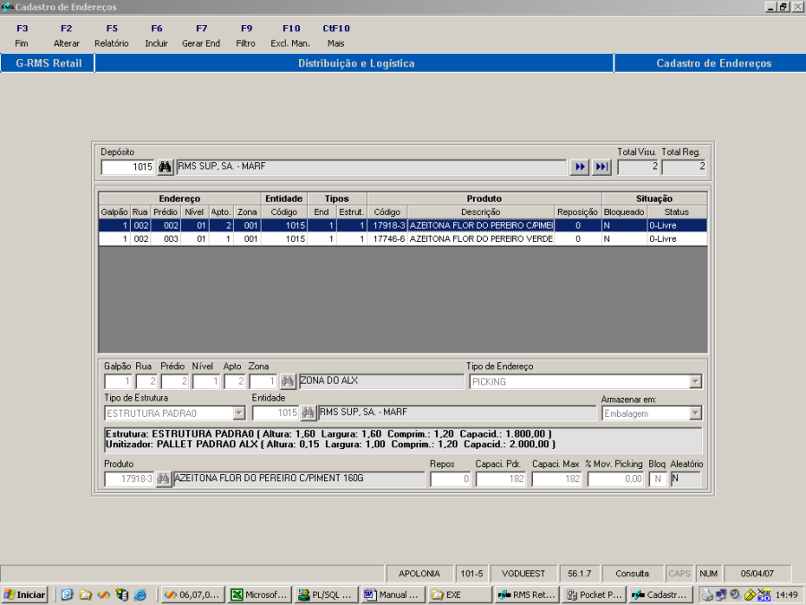Image resolution: width=806 pixels, height=605 pixels.
Task: Click the next page double-arrow button
Action: tap(579, 167)
